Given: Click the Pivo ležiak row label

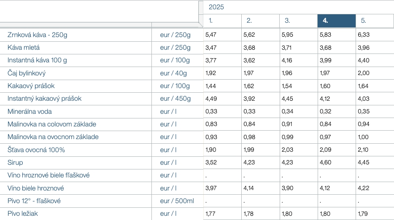Looking at the screenshot, I should tap(22, 214).
